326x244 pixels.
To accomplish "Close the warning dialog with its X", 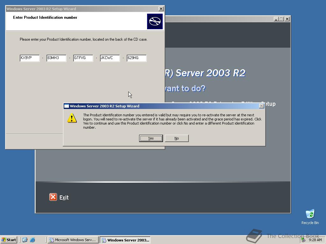I will tap(262, 106).
